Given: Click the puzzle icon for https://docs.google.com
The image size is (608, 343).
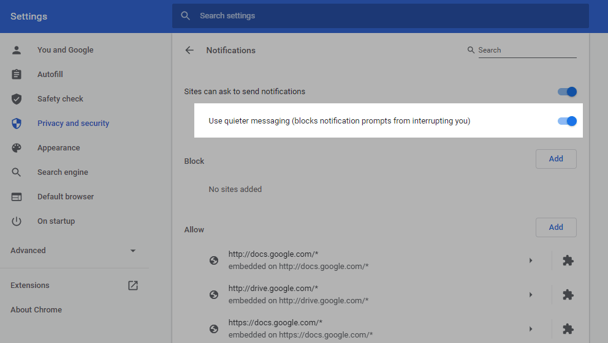Looking at the screenshot, I should (568, 329).
